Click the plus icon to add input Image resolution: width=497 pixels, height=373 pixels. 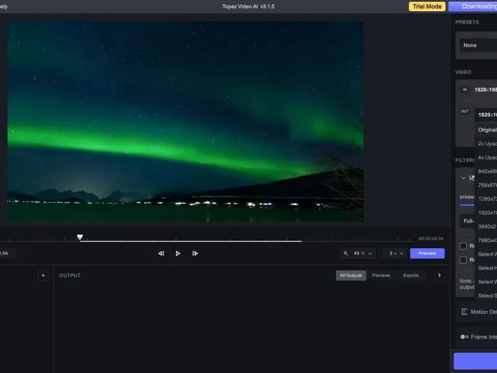[x=43, y=275]
